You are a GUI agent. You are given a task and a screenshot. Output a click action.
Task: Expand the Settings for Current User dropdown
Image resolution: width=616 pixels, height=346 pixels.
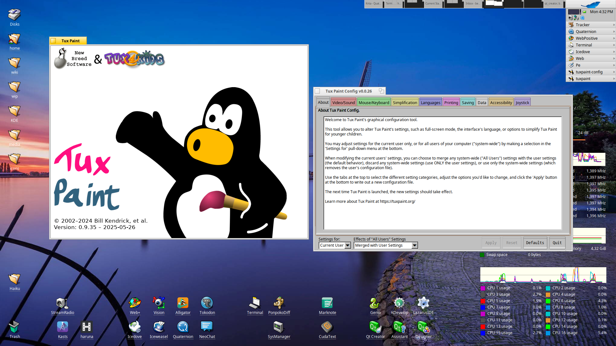[x=335, y=245]
